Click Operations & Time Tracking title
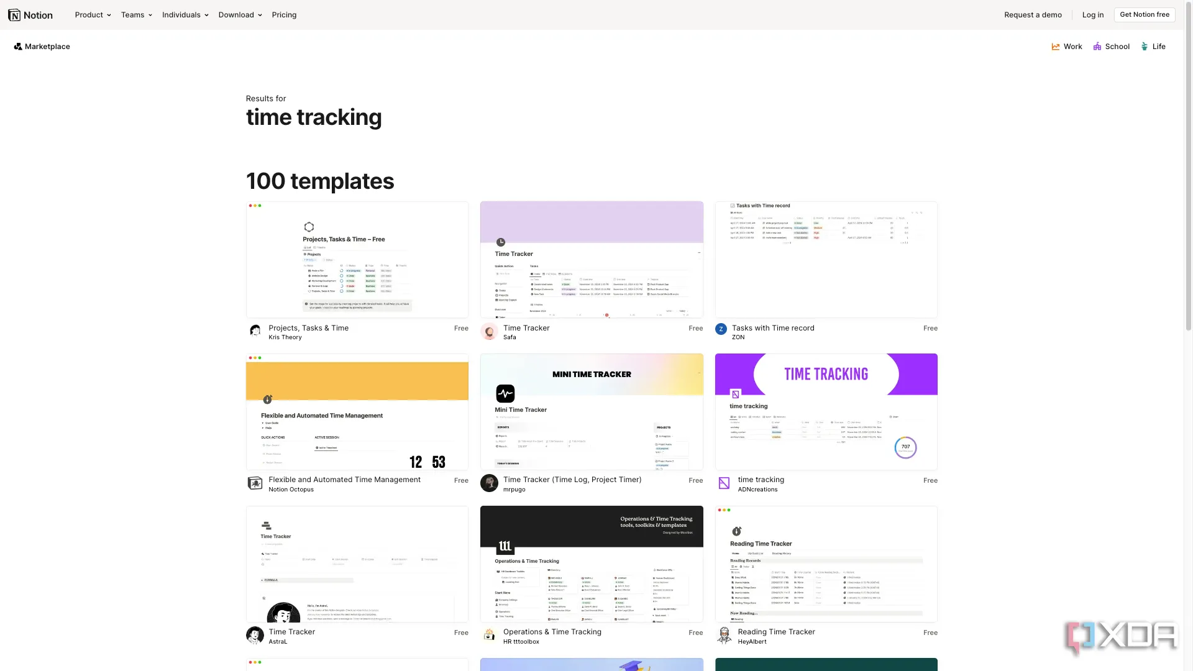The image size is (1193, 671). pos(552,632)
